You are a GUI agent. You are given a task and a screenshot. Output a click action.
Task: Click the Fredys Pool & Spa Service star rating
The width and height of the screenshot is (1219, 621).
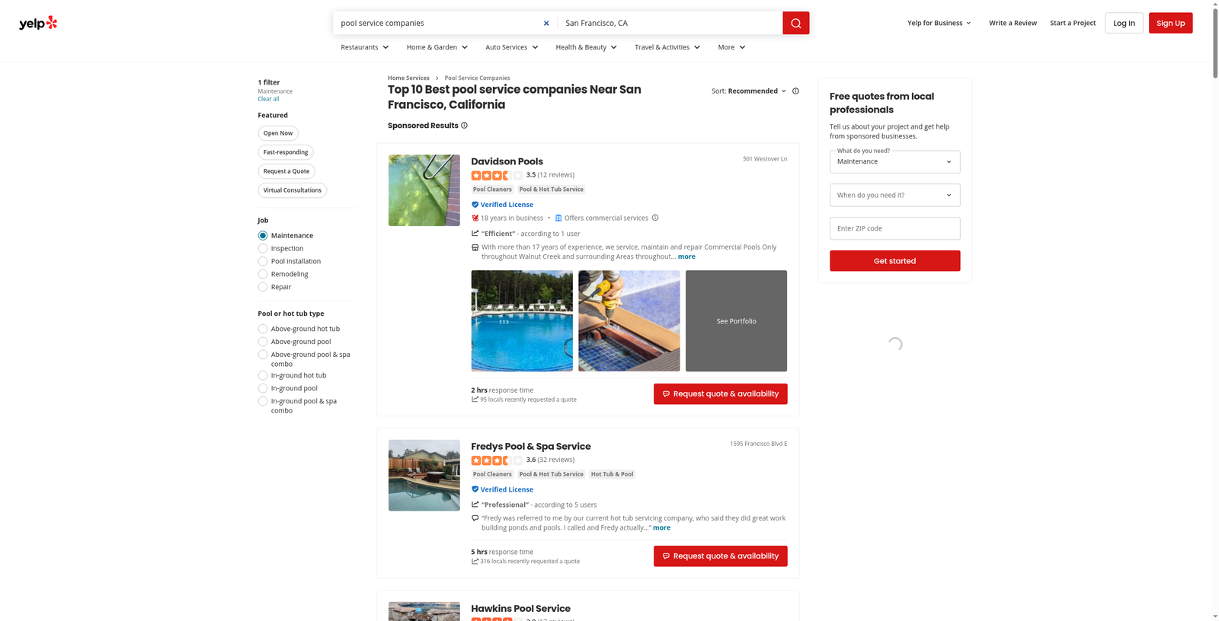[x=497, y=460]
